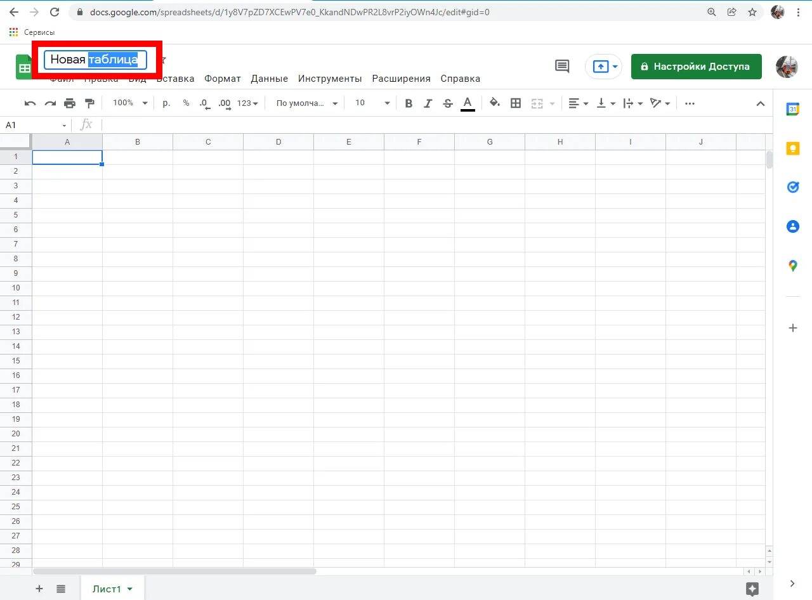Open the Name box A1 dropdown
This screenshot has width=812, height=600.
click(64, 126)
